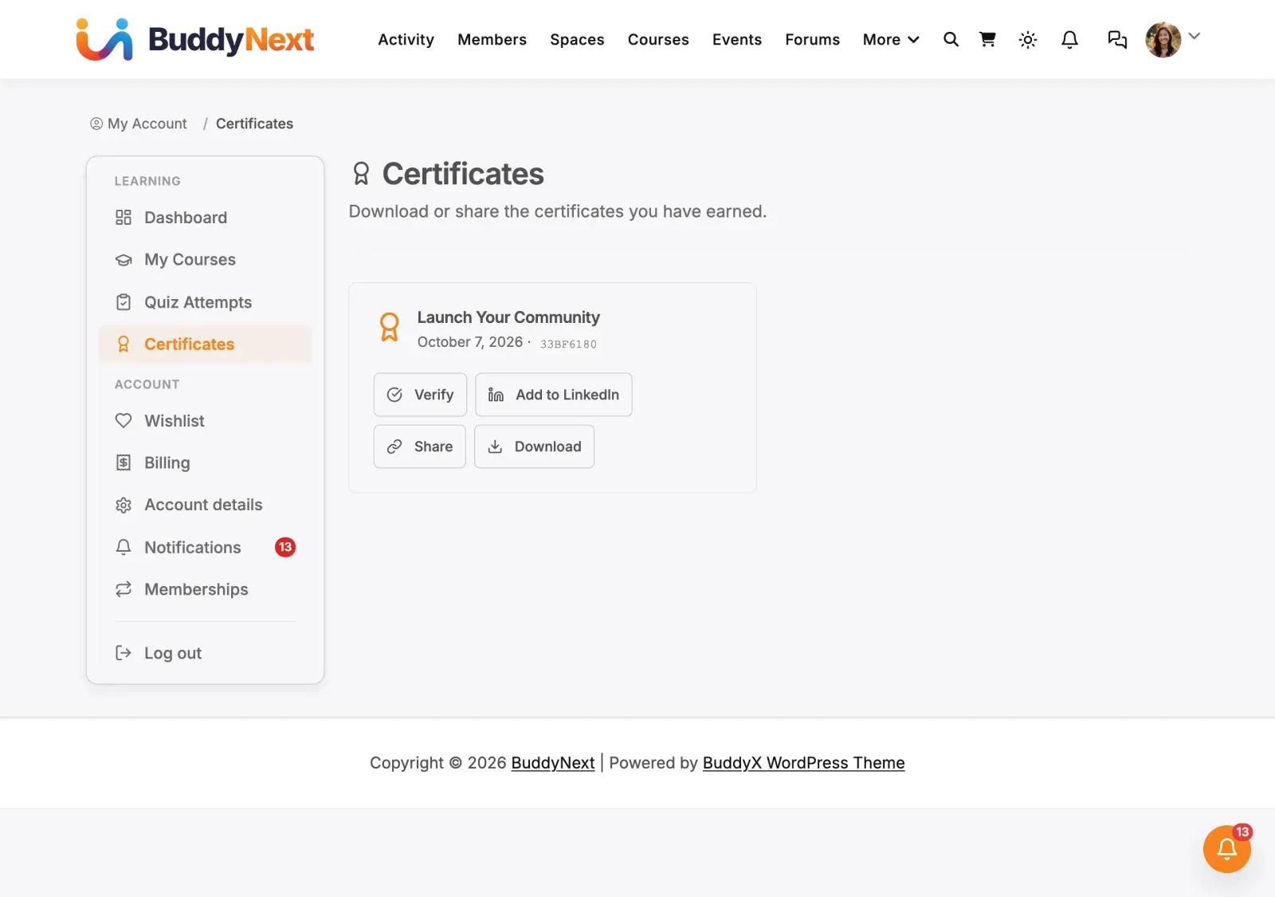Viewport: 1275px width, 897px height.
Task: Click certificate code 33BF6180
Action: 568,344
